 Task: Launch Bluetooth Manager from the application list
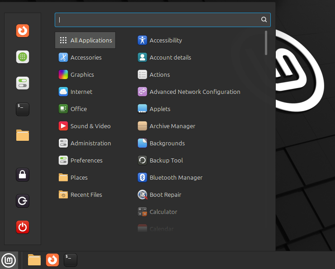175,177
